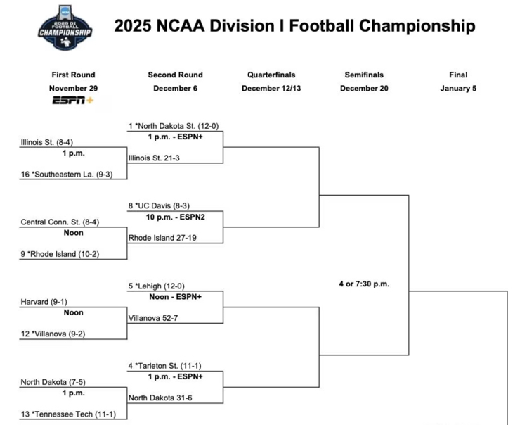Click the 2025 NCAA Division I title

pyautogui.click(x=294, y=26)
